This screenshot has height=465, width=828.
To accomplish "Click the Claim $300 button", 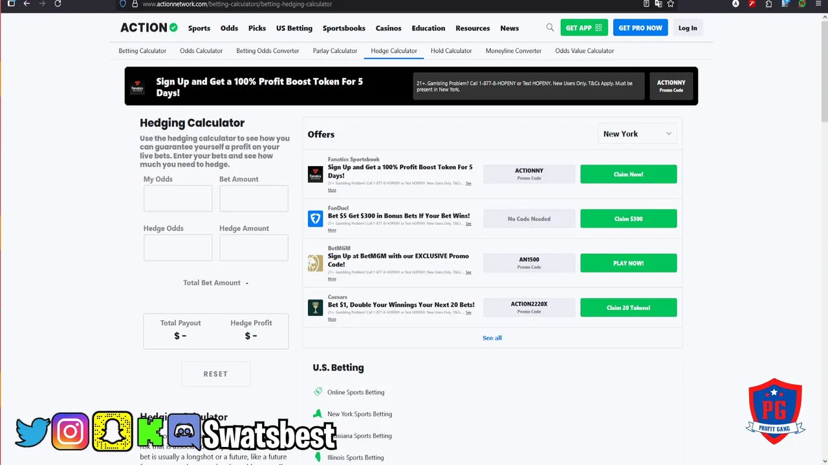I will click(629, 219).
